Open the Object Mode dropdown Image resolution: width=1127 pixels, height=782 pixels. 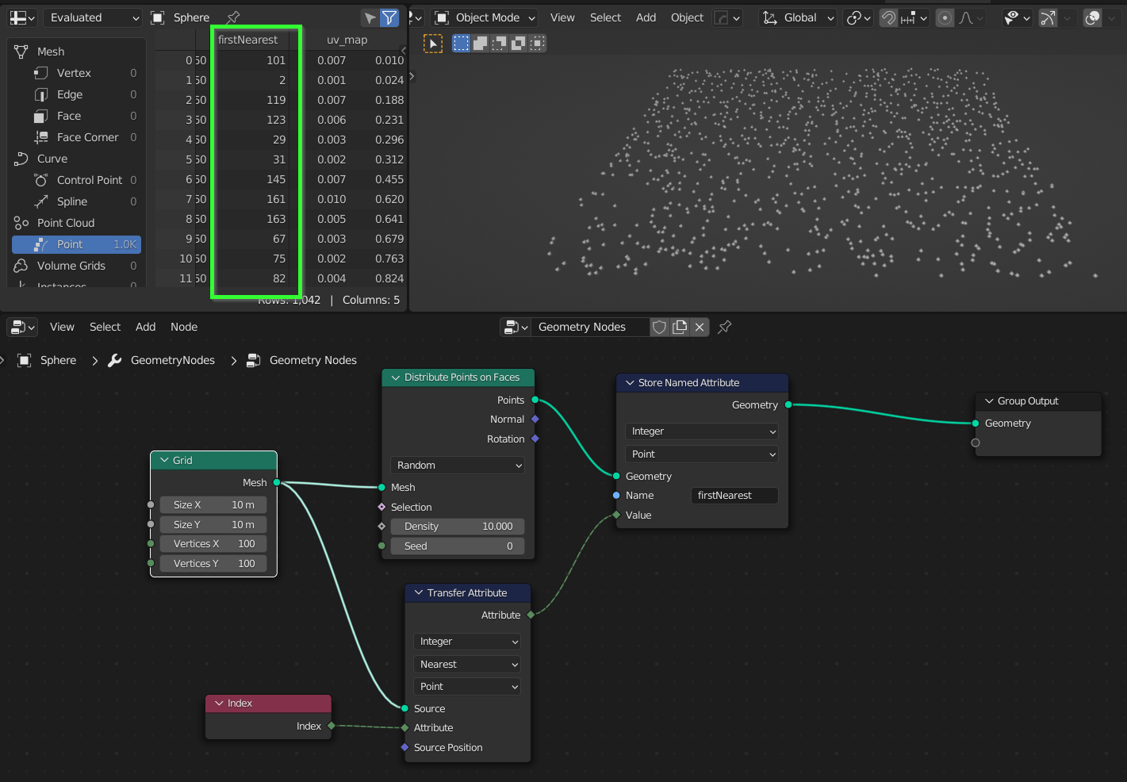tap(484, 17)
